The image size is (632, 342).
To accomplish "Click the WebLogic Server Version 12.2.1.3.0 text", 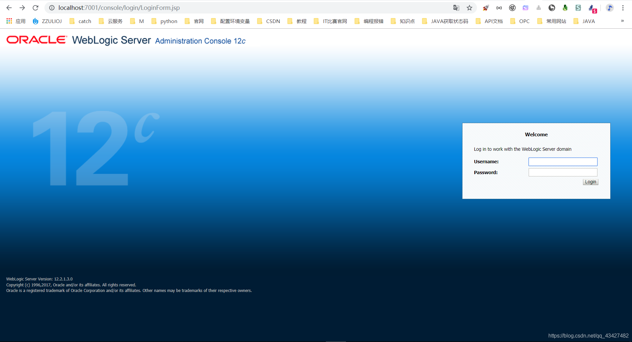I will click(39, 279).
